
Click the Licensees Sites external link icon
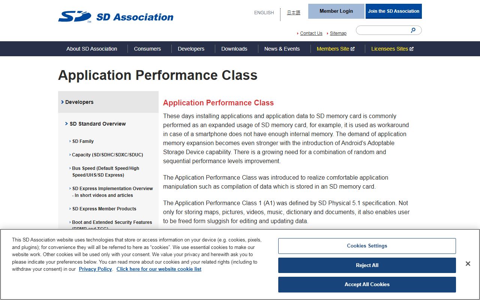[x=411, y=49]
